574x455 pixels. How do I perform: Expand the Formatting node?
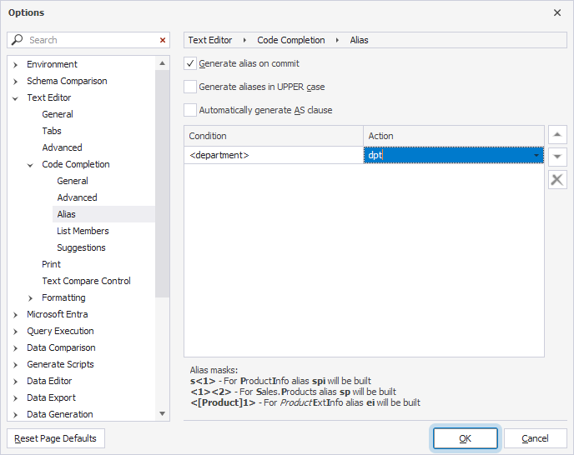(x=30, y=298)
